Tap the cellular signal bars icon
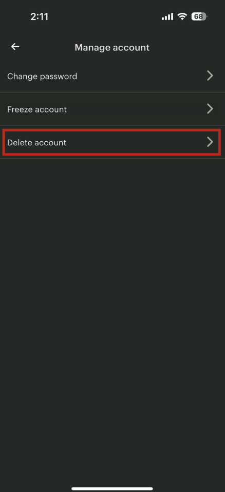 (x=167, y=16)
